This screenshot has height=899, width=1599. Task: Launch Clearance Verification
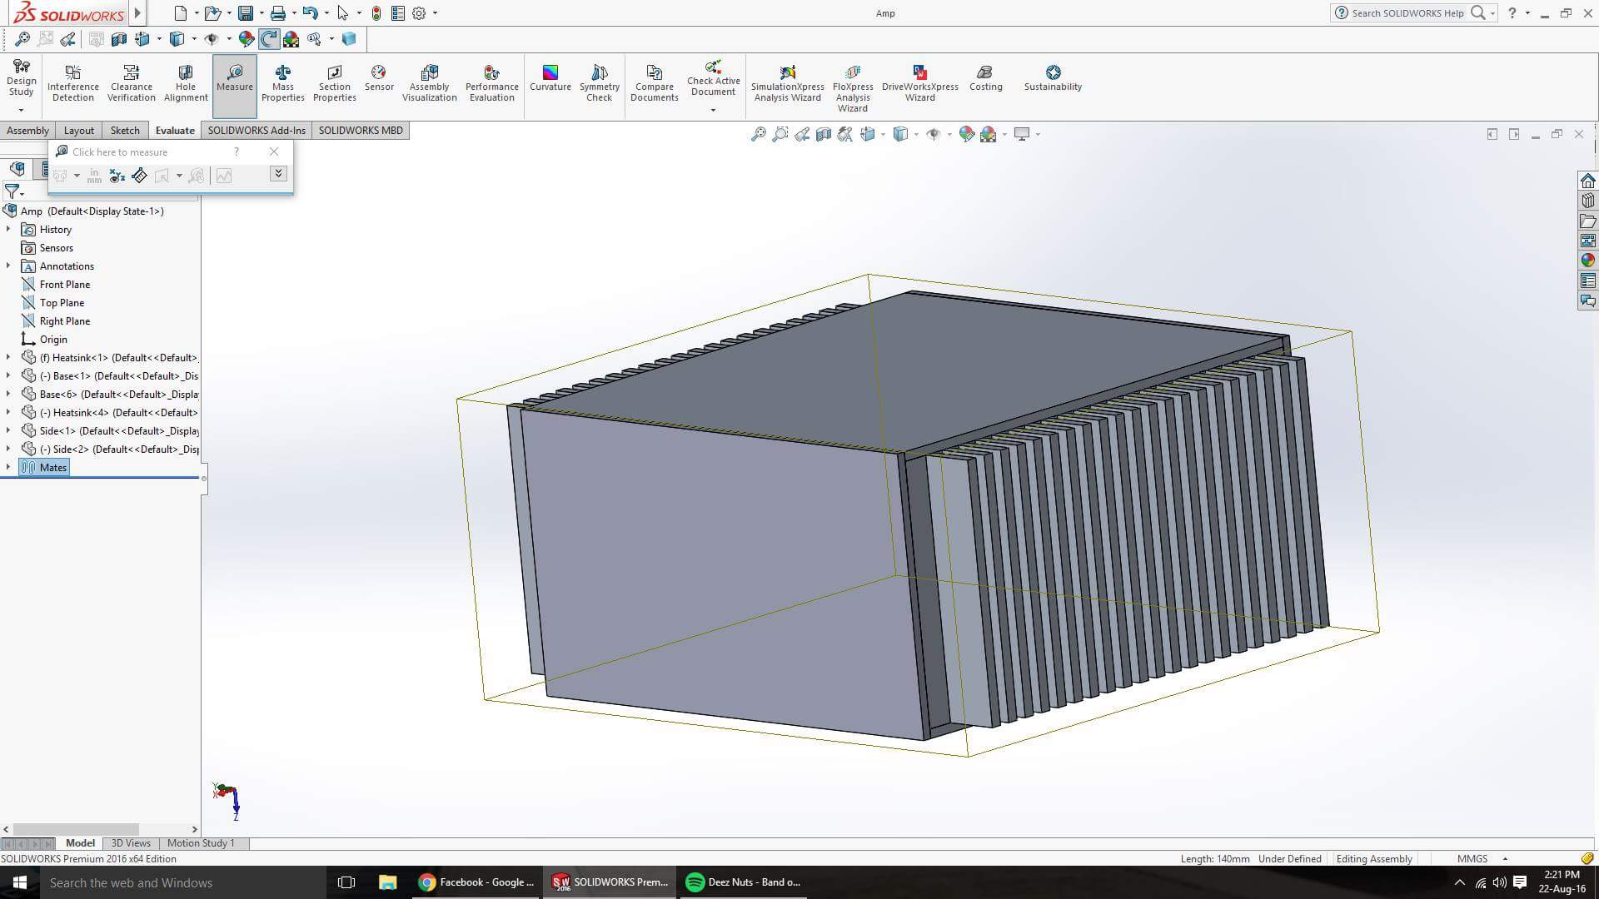pyautogui.click(x=132, y=83)
